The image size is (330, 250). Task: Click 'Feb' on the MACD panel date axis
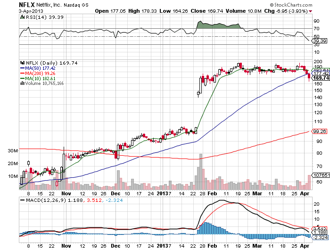coord(212,246)
